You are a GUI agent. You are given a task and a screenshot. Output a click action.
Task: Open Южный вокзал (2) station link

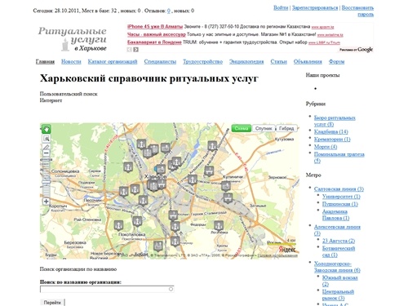(340, 281)
